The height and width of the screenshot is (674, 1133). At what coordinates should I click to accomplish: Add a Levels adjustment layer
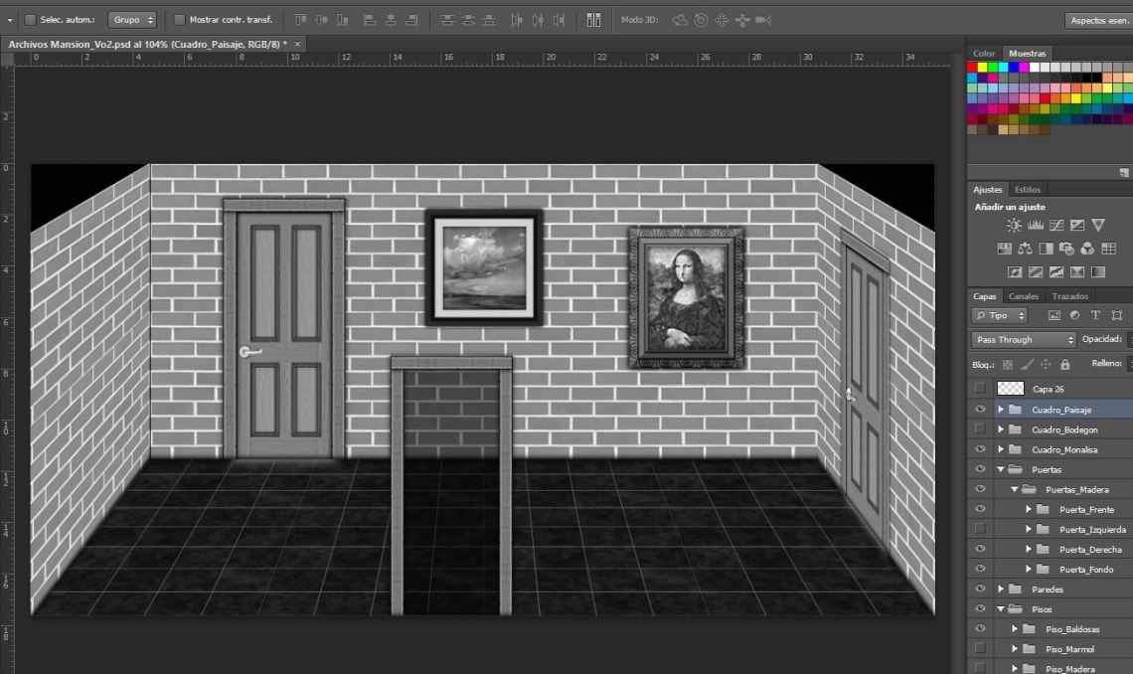pos(1036,226)
